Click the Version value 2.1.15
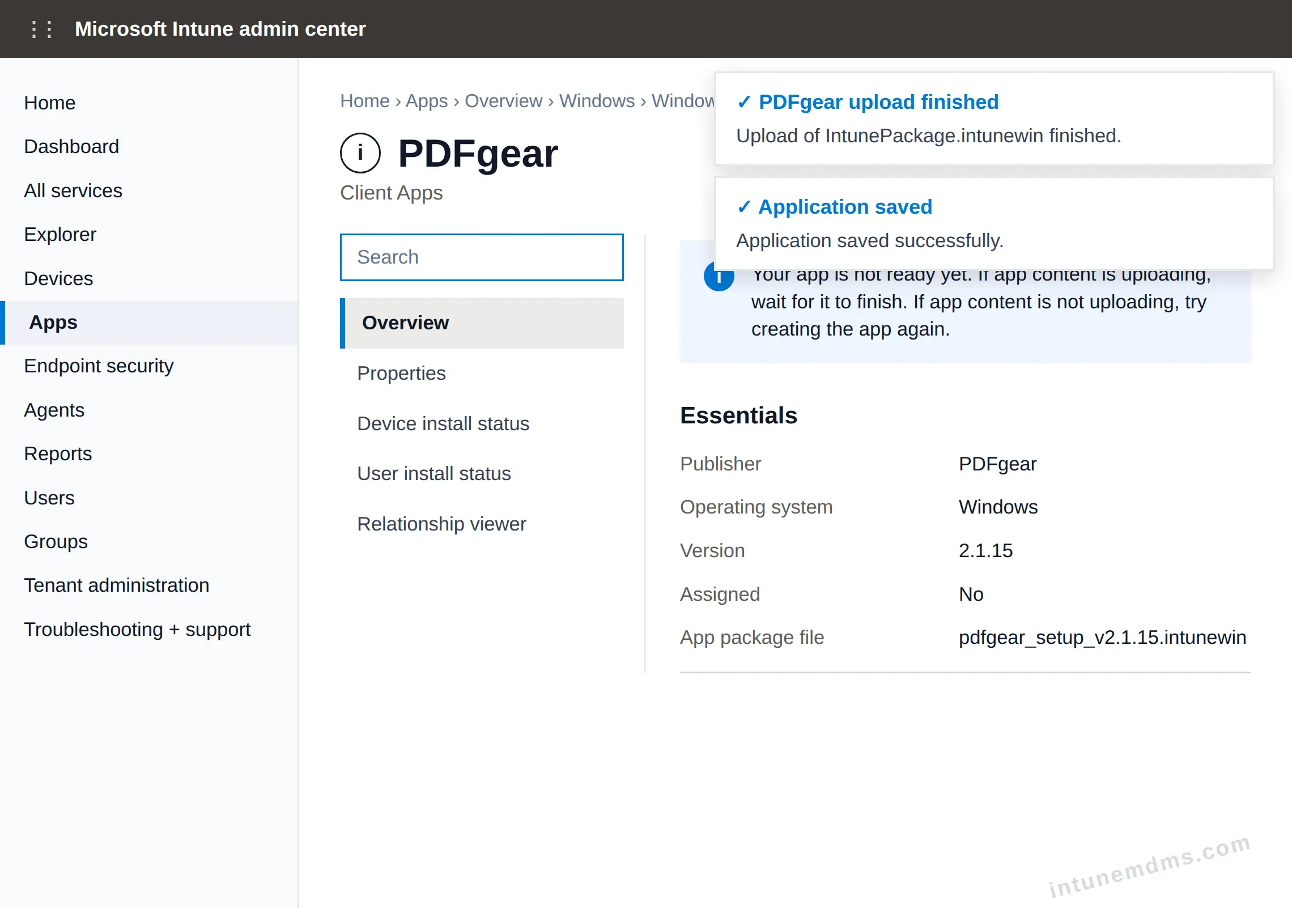The image size is (1292, 908). click(985, 550)
